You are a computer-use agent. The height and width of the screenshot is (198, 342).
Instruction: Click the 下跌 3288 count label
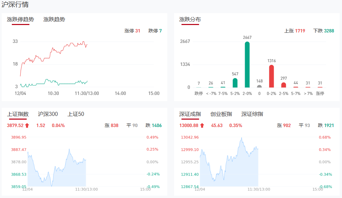tap(323, 31)
